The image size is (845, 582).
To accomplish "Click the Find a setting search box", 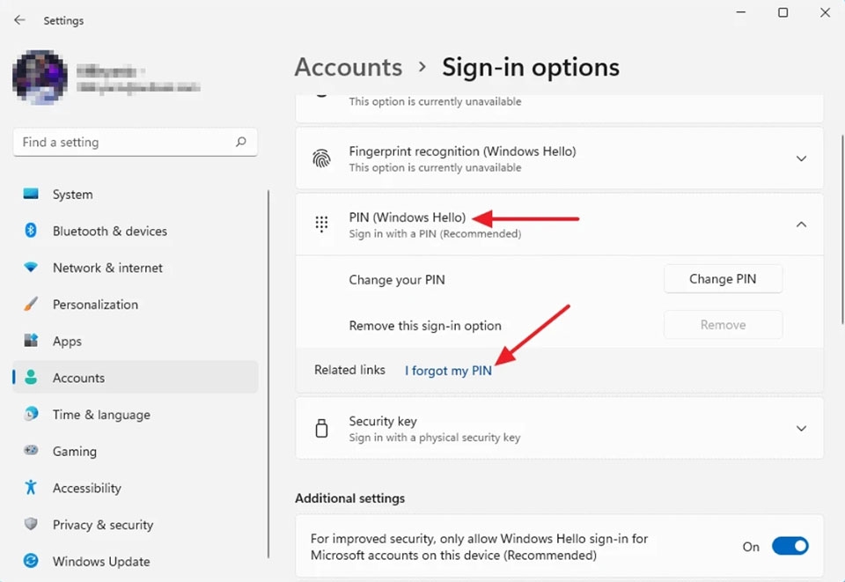I will pyautogui.click(x=135, y=142).
